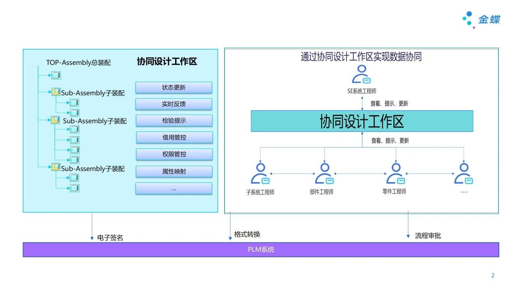
Task: Choose the 借用管控 button
Action: [x=174, y=137]
